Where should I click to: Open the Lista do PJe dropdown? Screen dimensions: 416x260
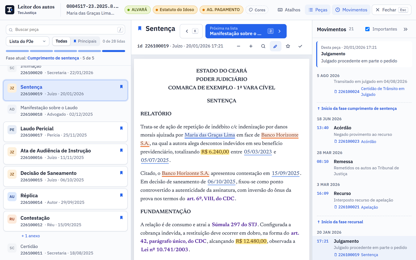pos(28,41)
